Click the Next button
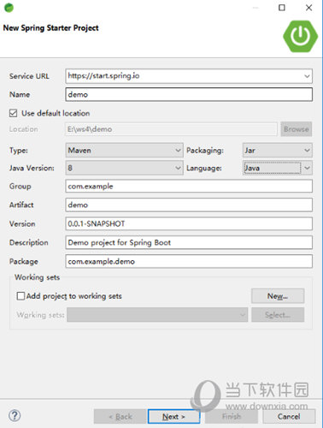The width and height of the screenshot is (323, 428). (173, 417)
